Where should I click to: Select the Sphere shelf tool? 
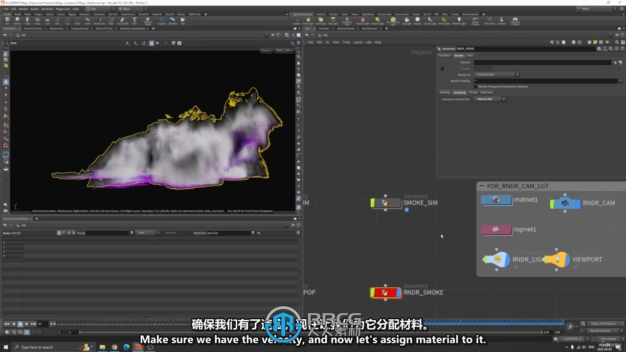tap(18, 21)
